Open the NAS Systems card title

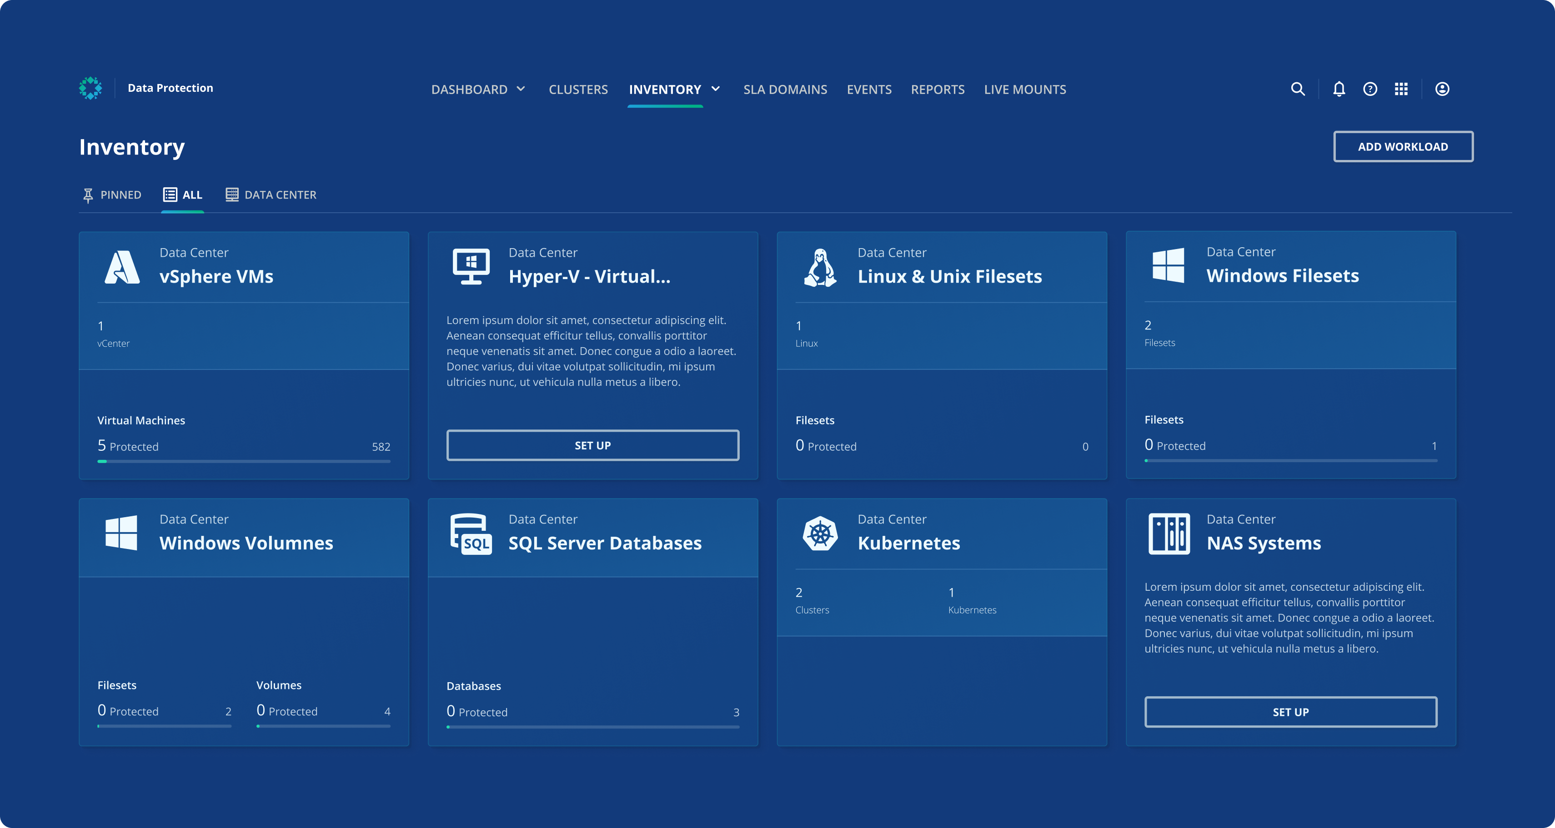[1264, 543]
